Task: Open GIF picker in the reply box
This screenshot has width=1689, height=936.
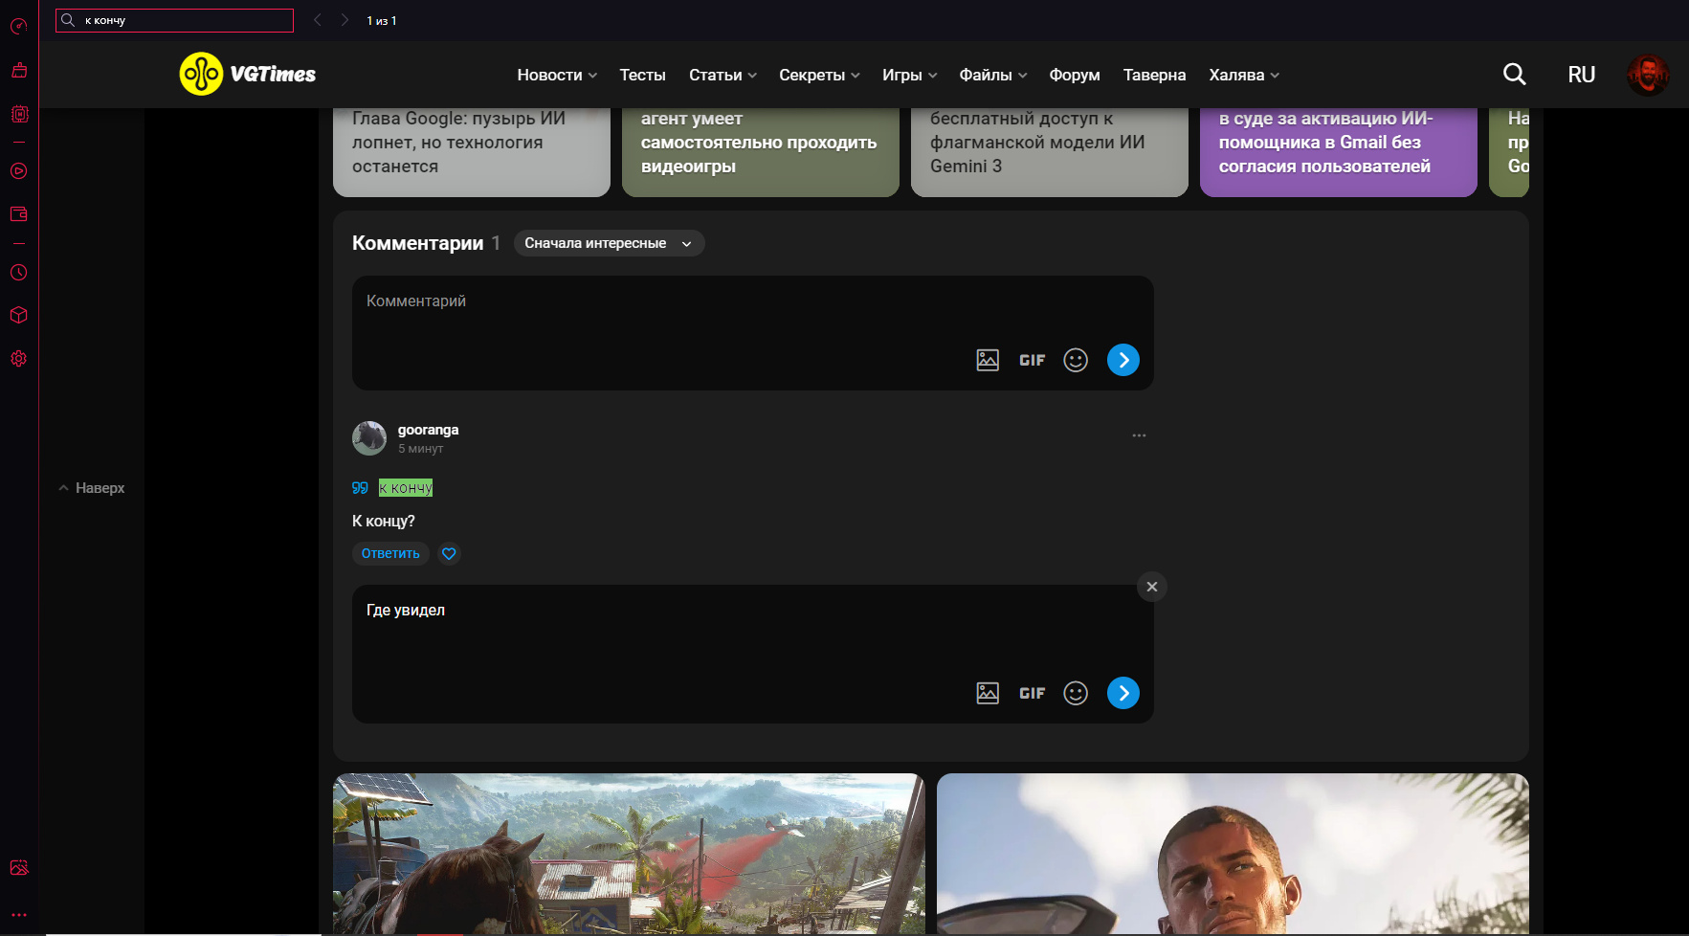Action: pyautogui.click(x=1032, y=693)
